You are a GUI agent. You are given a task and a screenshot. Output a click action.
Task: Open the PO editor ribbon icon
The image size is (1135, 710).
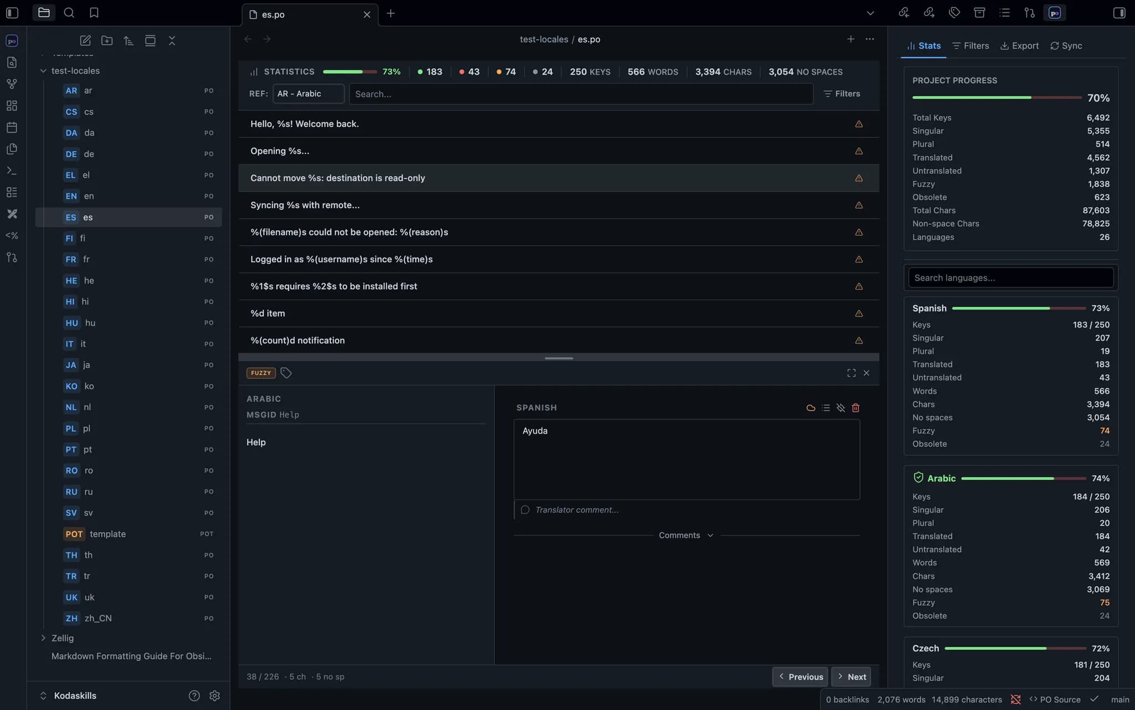(x=12, y=40)
